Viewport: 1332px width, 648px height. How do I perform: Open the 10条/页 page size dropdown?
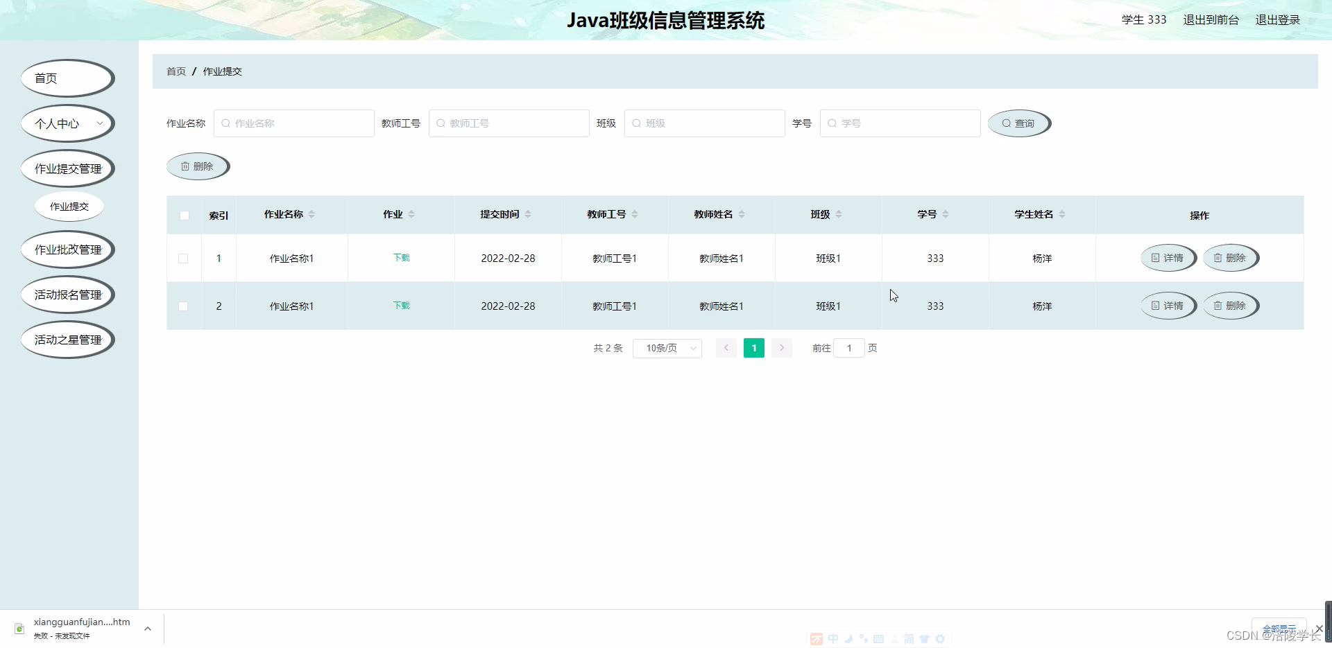coord(667,348)
